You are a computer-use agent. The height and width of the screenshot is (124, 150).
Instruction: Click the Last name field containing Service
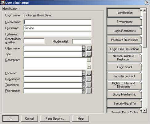[58, 28]
